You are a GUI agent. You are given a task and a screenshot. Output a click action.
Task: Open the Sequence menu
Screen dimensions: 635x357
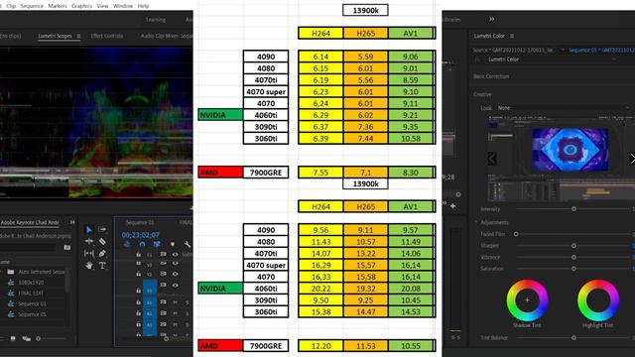click(x=32, y=6)
